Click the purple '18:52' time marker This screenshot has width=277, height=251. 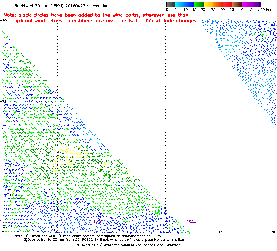tap(191, 221)
